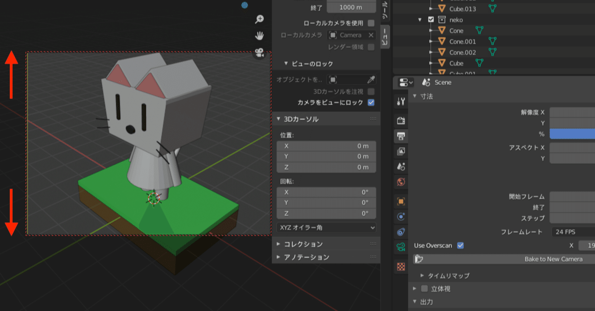The height and width of the screenshot is (311, 595).
Task: Open the World properties globe icon
Action: pyautogui.click(x=401, y=181)
